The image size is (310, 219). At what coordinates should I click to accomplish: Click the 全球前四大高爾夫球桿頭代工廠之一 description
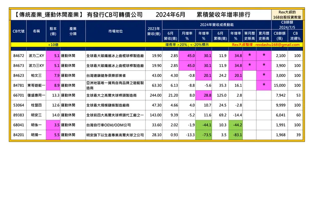pos(115,115)
